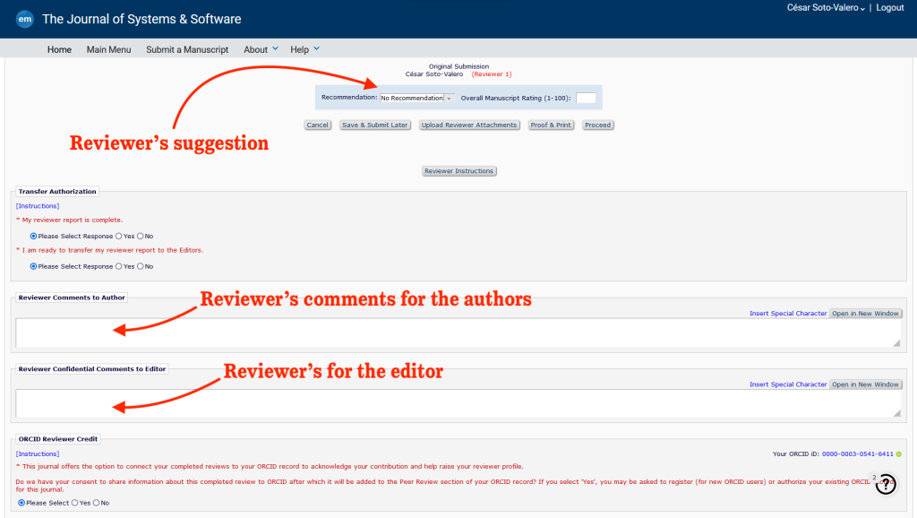Open the question mark help icon

(x=886, y=484)
